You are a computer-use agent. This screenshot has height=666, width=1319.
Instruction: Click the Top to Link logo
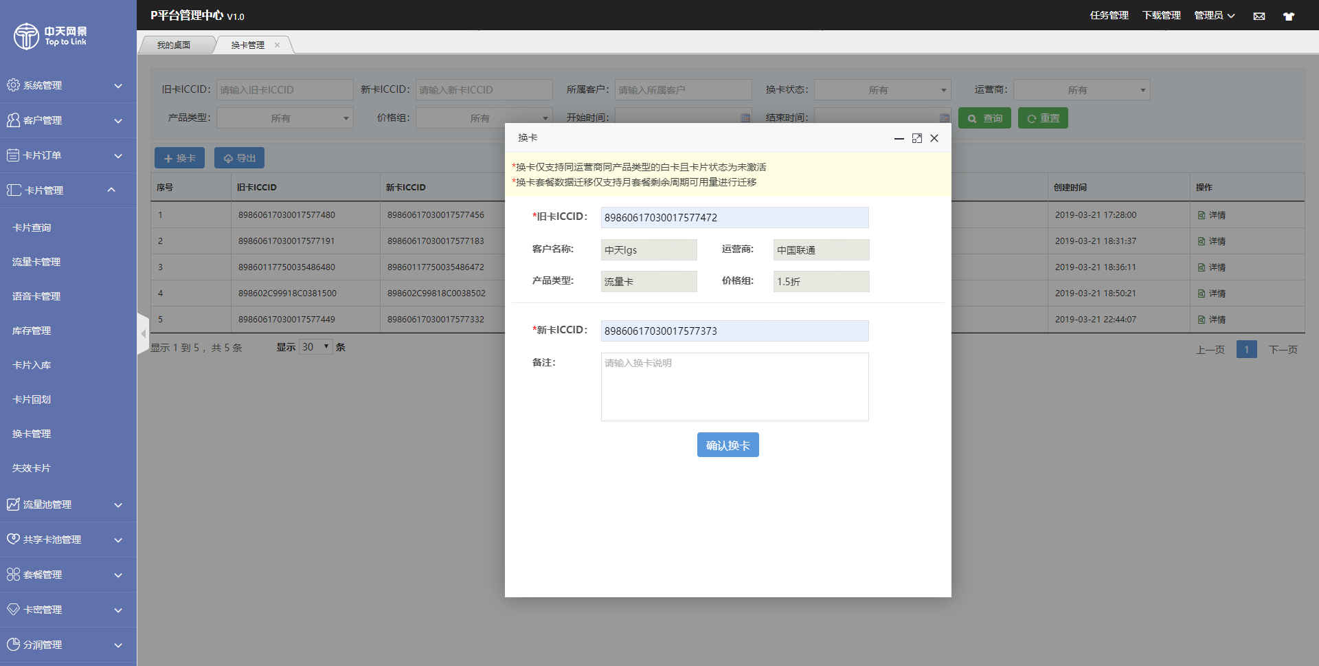point(50,36)
